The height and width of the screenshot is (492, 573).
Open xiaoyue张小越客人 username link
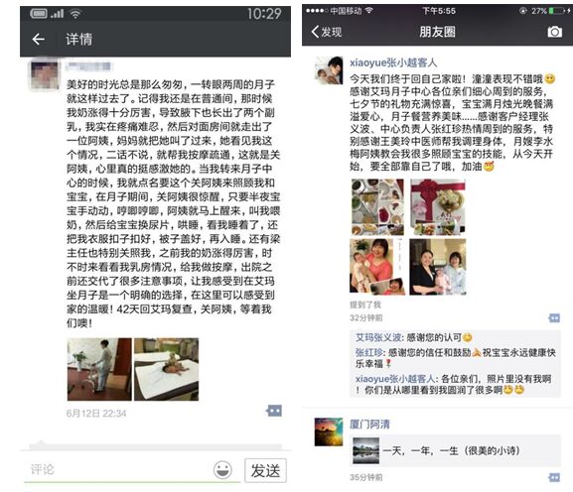click(393, 62)
